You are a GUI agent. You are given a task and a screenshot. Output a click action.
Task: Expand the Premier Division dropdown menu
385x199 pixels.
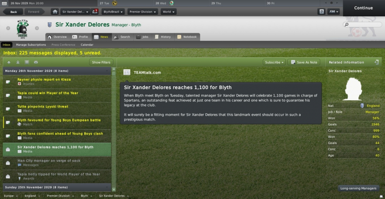point(142,12)
